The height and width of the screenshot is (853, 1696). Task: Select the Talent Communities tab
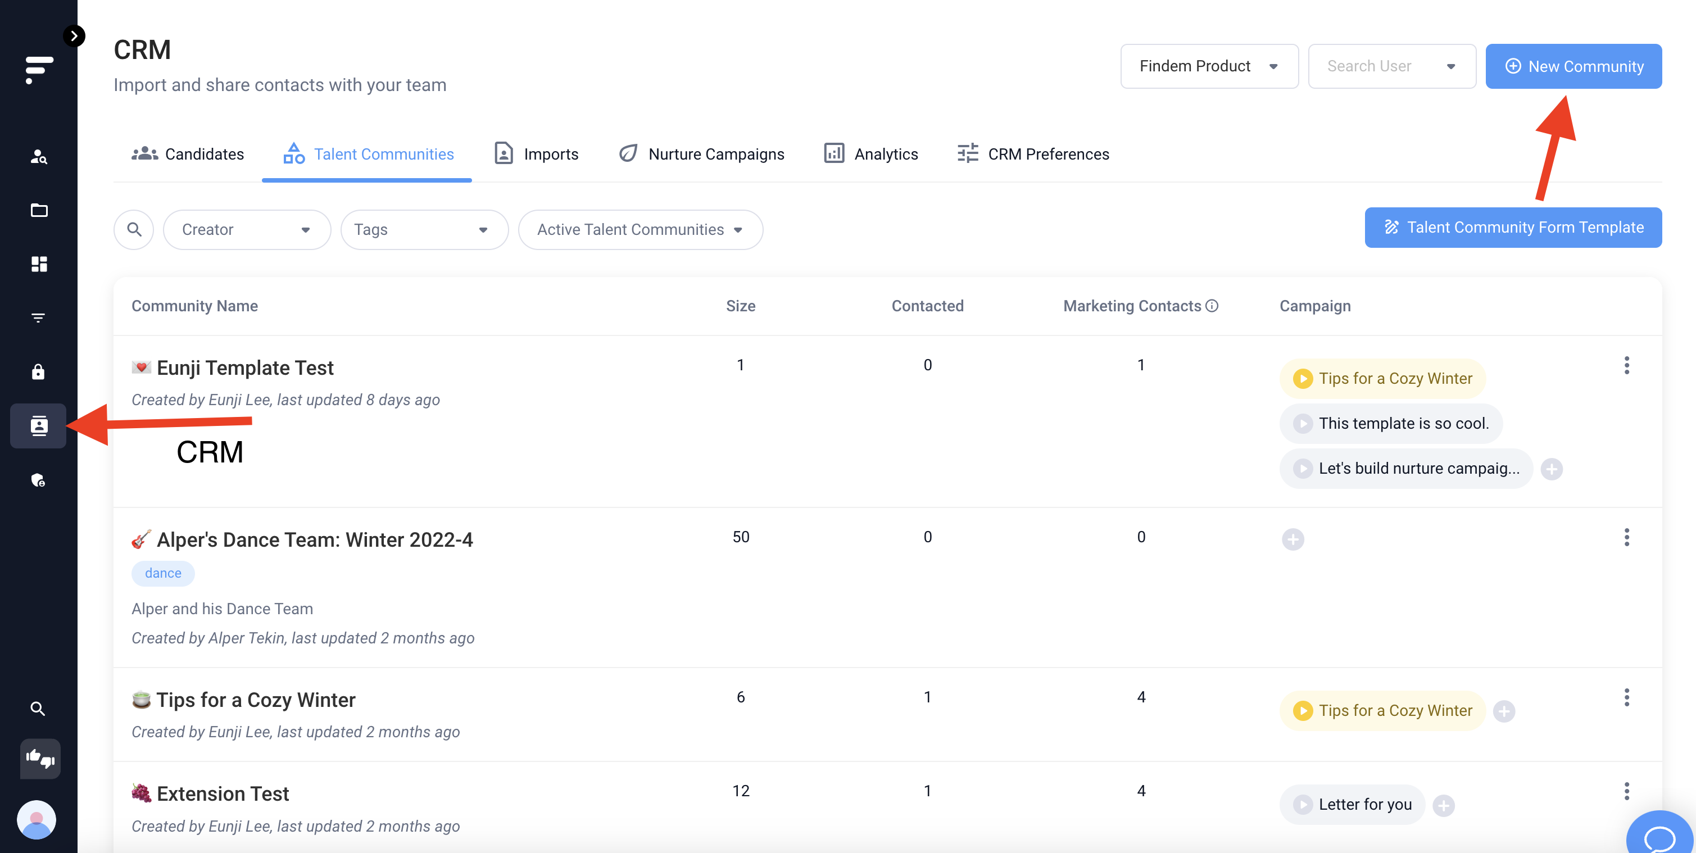coord(368,154)
